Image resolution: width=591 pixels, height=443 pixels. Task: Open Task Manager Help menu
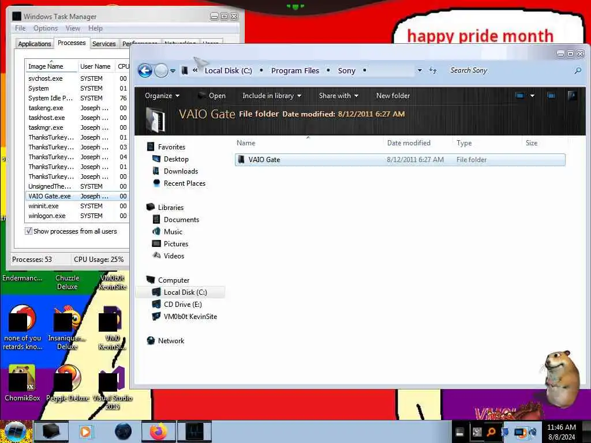(95, 28)
